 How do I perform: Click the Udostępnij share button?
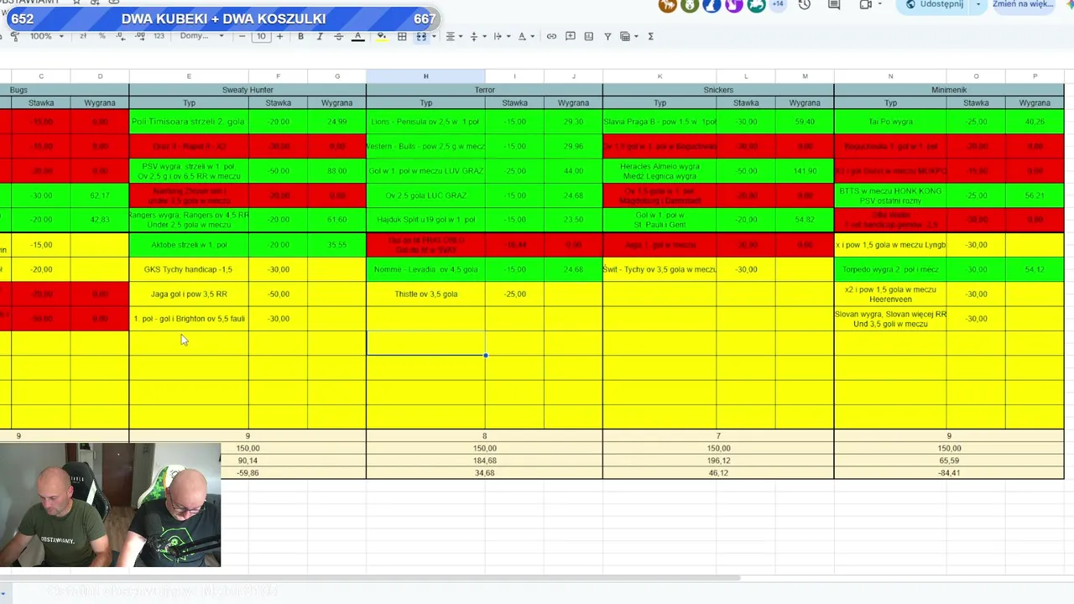click(934, 5)
